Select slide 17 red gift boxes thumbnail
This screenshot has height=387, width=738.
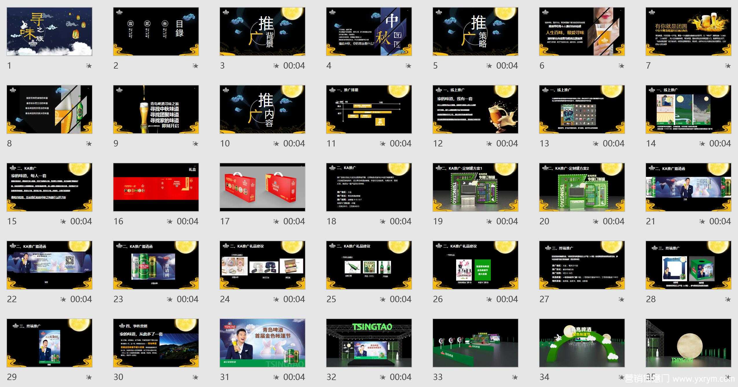262,187
